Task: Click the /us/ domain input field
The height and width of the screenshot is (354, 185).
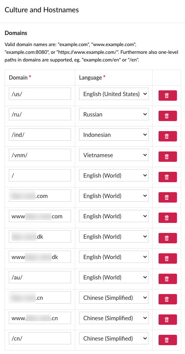Action: [40, 94]
